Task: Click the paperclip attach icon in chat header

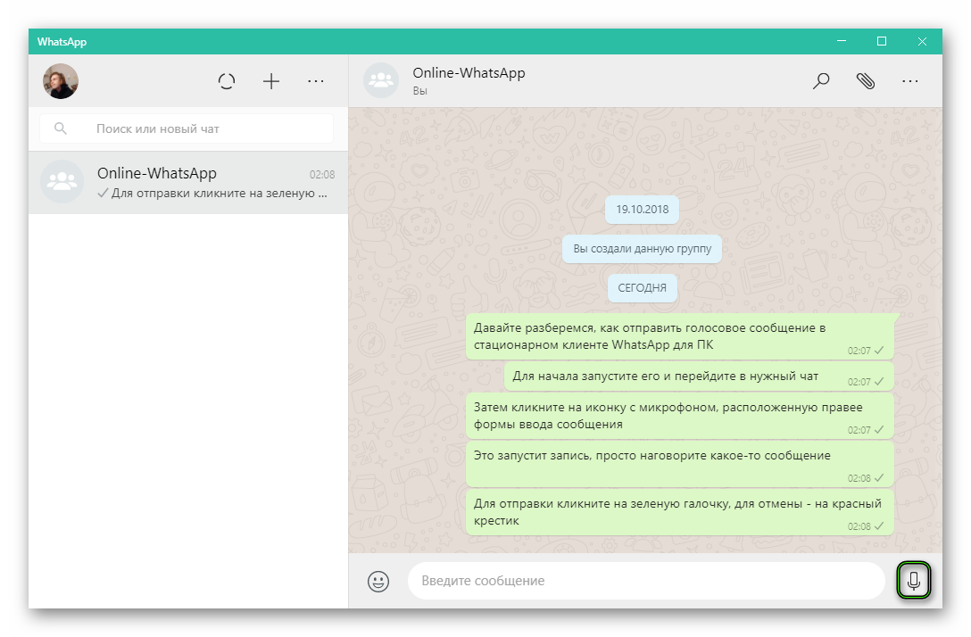Action: [x=865, y=81]
